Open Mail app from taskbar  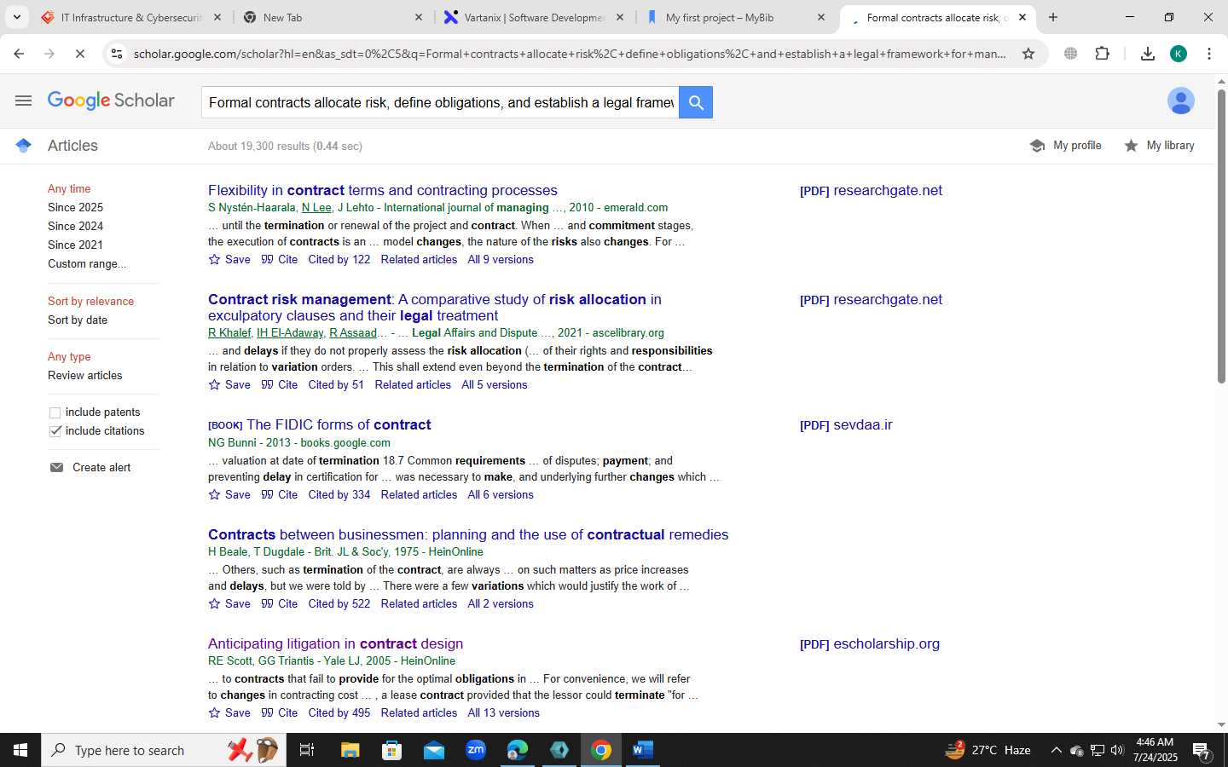[x=433, y=750]
